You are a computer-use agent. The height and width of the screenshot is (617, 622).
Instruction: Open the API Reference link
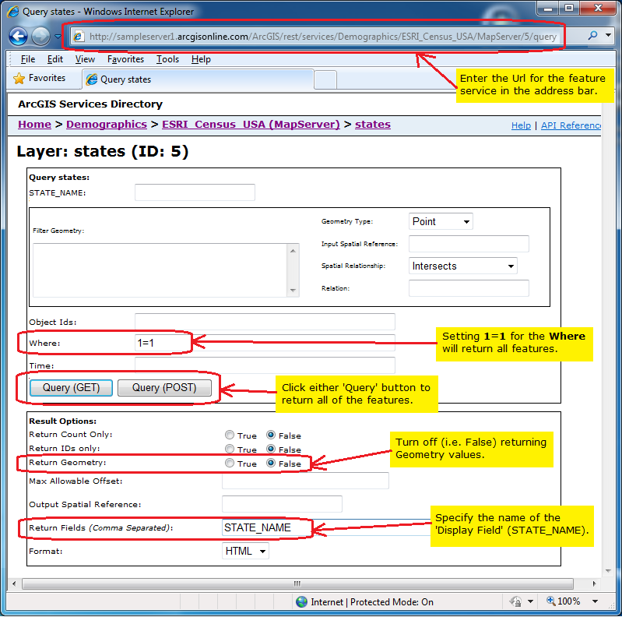pyautogui.click(x=571, y=125)
